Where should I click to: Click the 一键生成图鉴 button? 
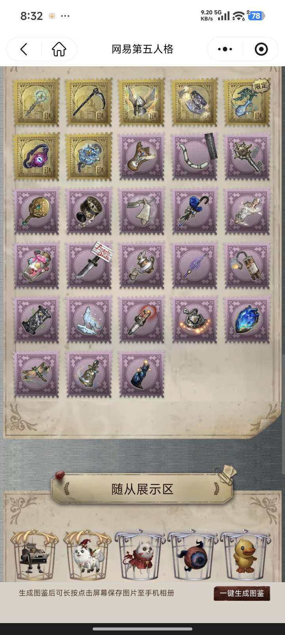pos(242,593)
